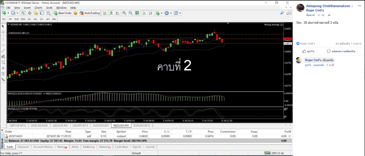Close order 265916423 with the X
This screenshot has height=156, width=365.
coord(290,136)
